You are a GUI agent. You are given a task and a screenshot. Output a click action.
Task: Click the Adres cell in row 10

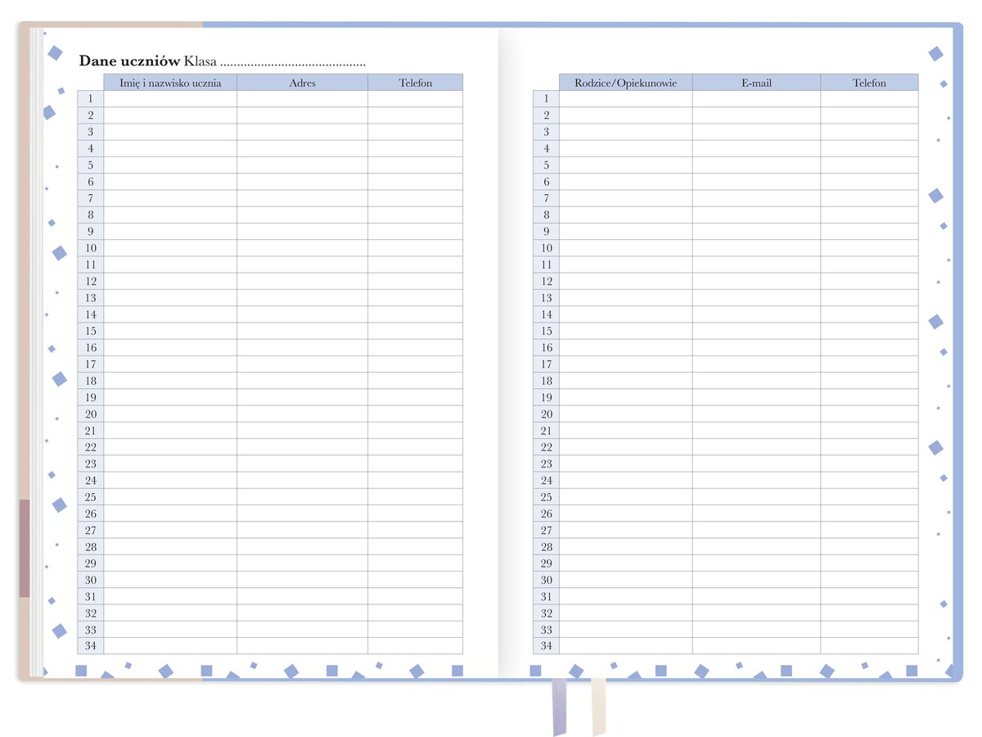pyautogui.click(x=302, y=248)
